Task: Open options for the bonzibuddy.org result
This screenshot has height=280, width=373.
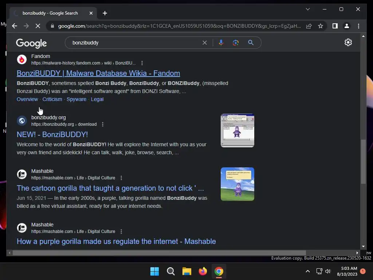Action: (103, 124)
